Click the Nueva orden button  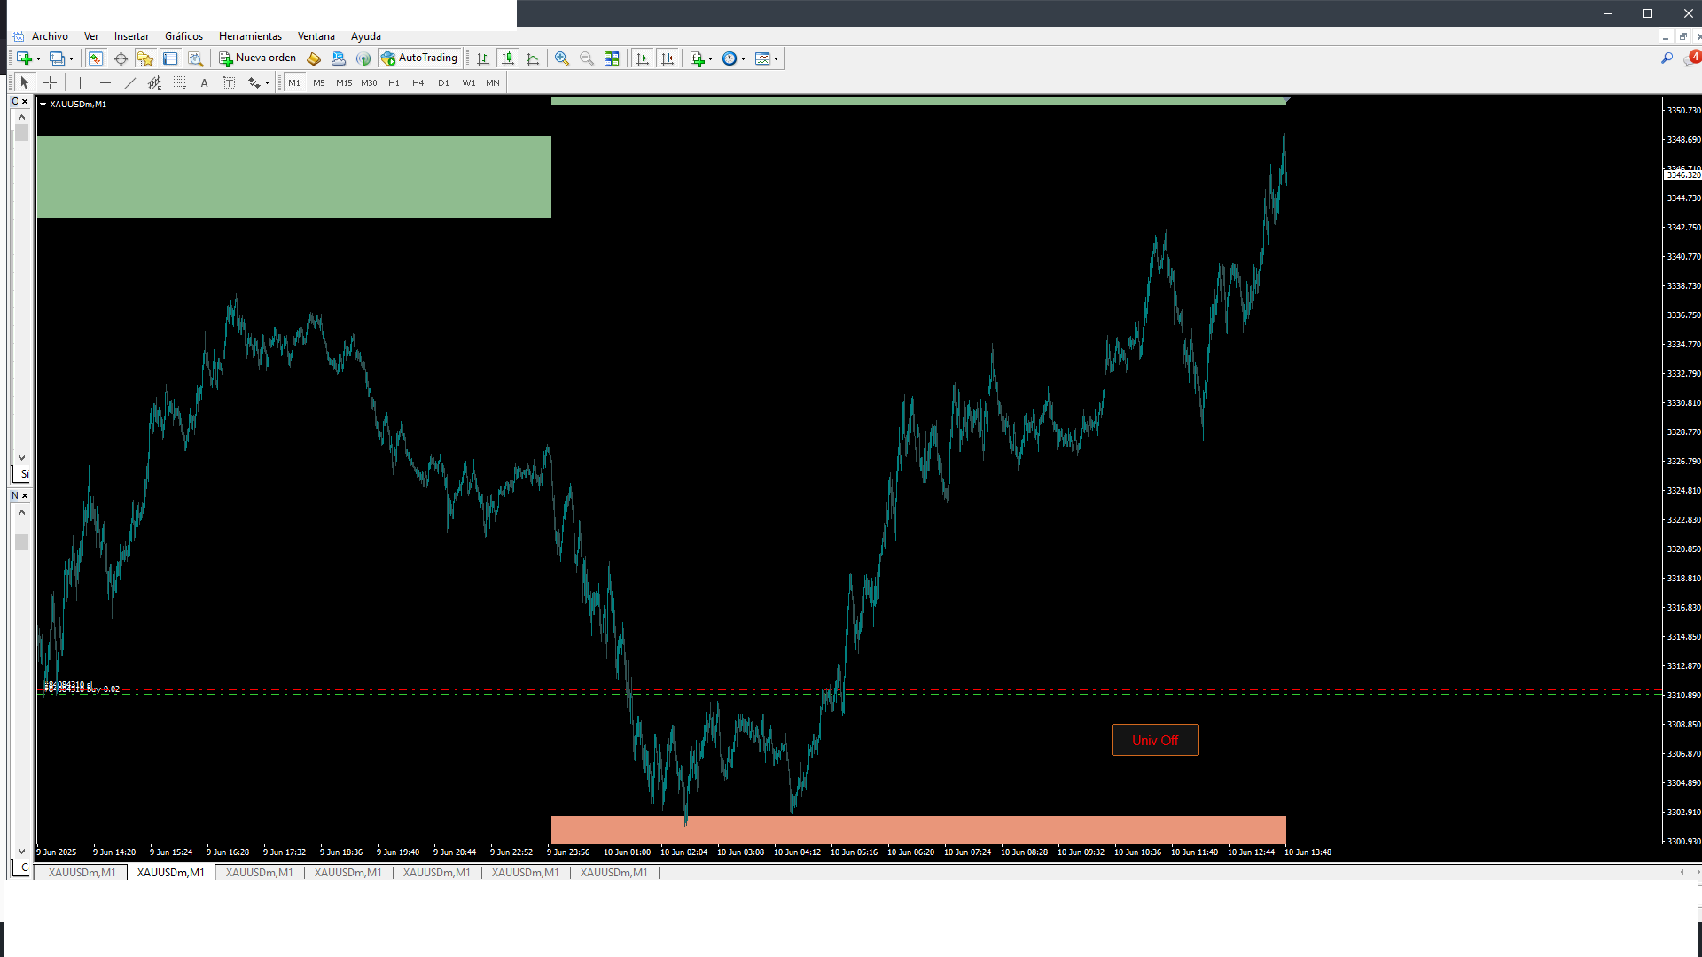[258, 58]
